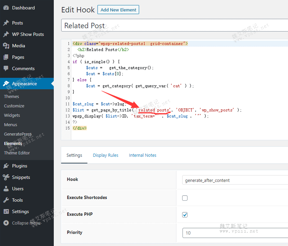Open the Internal Notes tab
This screenshot has width=288, height=246.
[x=143, y=155]
